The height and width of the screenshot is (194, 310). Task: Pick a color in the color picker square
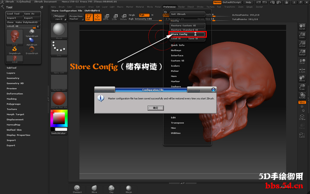[59, 118]
